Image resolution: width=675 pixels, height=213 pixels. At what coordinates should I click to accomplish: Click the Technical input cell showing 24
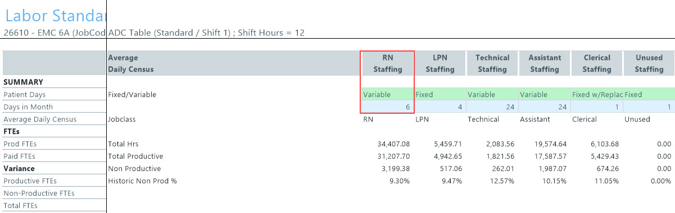[x=492, y=107]
